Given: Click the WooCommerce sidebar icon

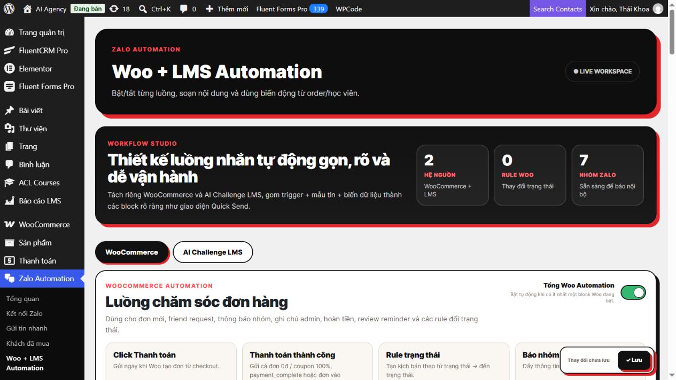Looking at the screenshot, I should click(9, 224).
